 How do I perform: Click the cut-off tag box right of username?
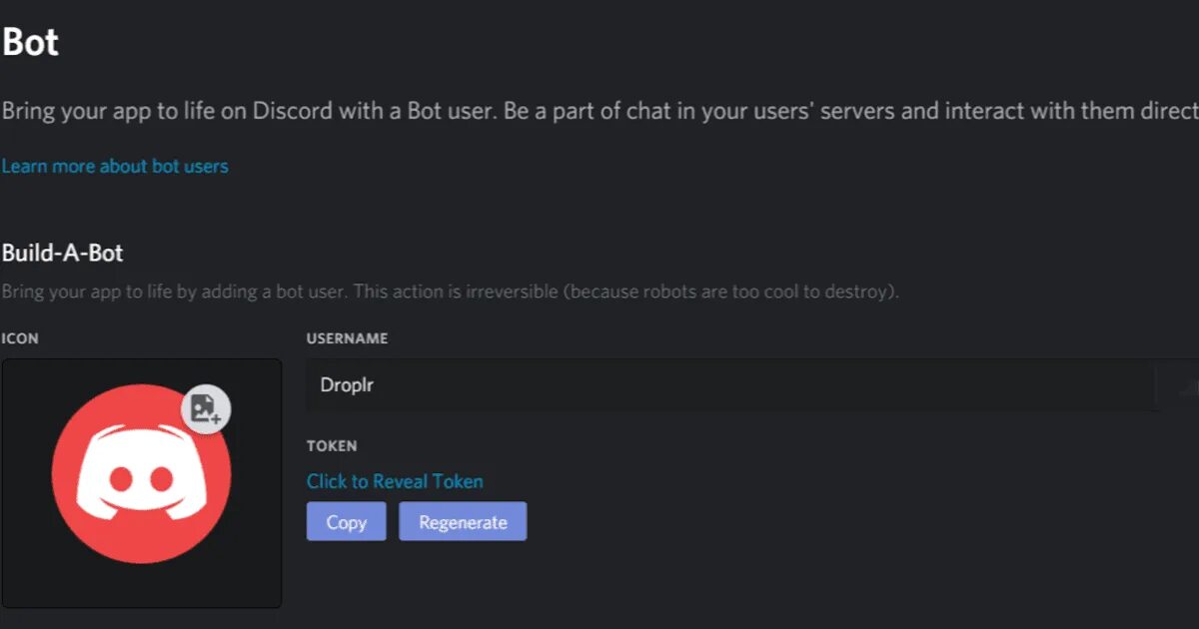(1179, 384)
